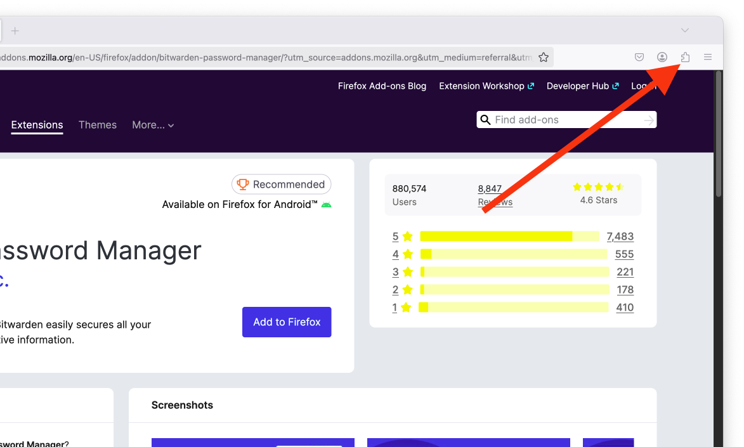The height and width of the screenshot is (447, 744).
Task: Click the 178 review count
Action: [x=625, y=290]
